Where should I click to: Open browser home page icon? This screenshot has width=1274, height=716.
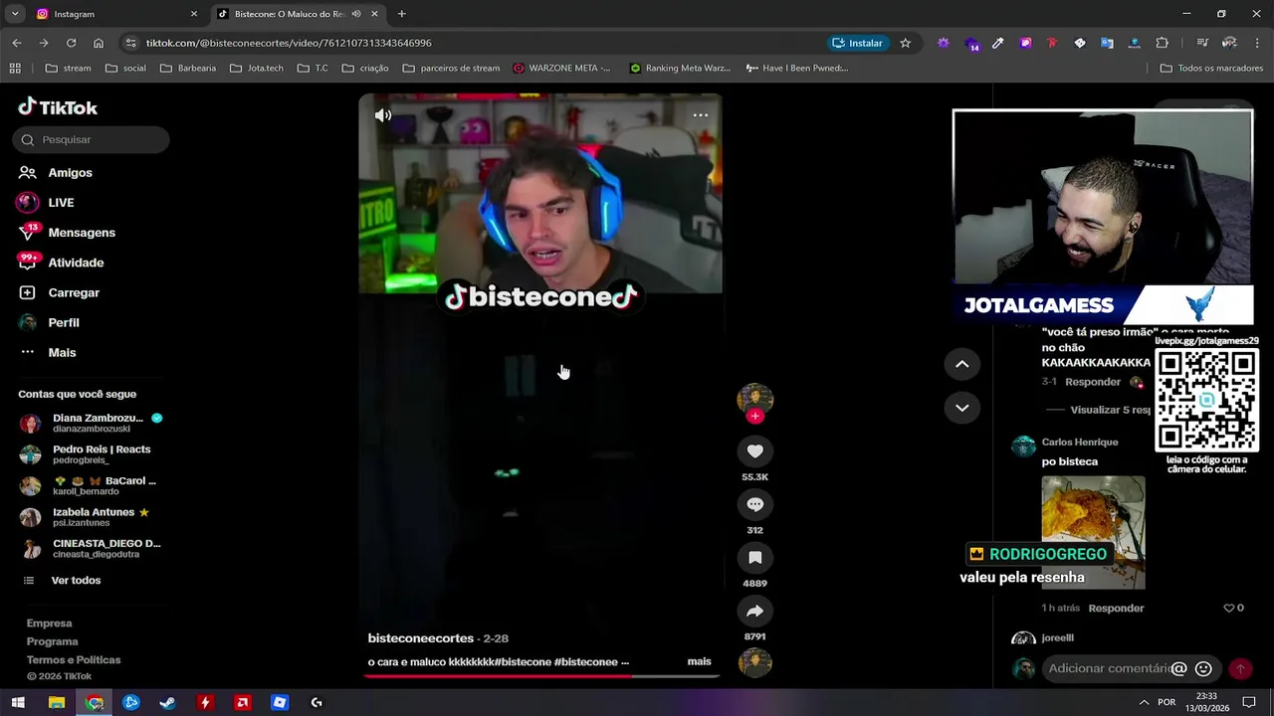(x=98, y=43)
